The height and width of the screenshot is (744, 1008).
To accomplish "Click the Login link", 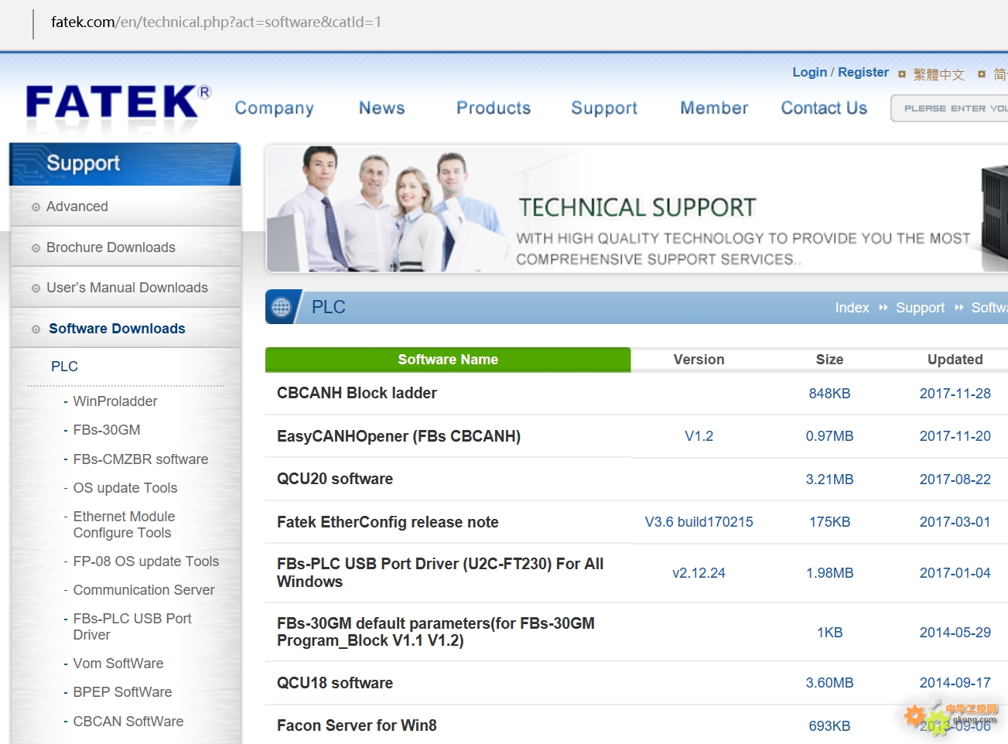I will pos(810,72).
